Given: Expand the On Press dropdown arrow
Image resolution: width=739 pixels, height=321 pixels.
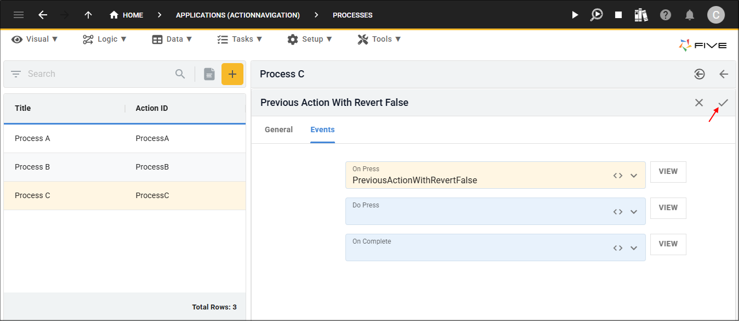Looking at the screenshot, I should [x=634, y=176].
